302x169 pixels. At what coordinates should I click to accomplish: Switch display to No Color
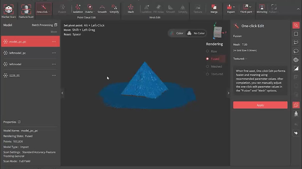pos(196,33)
